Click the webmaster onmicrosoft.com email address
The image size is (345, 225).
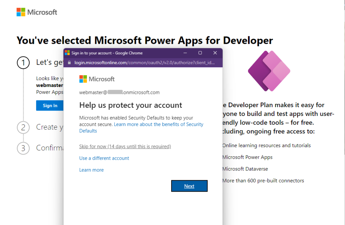(120, 92)
